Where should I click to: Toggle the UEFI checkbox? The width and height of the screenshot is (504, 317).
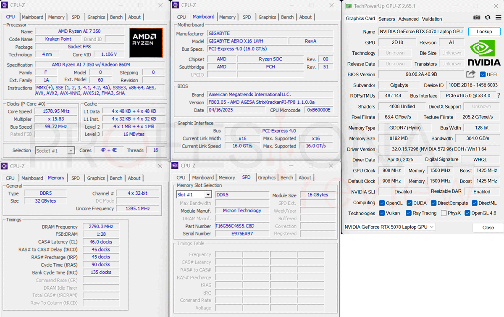(x=483, y=74)
